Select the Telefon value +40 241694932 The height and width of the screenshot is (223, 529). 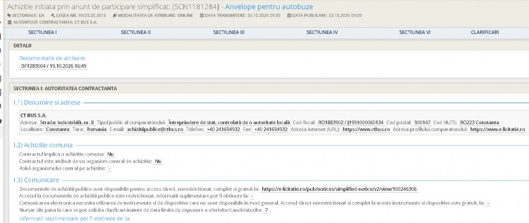[223, 129]
